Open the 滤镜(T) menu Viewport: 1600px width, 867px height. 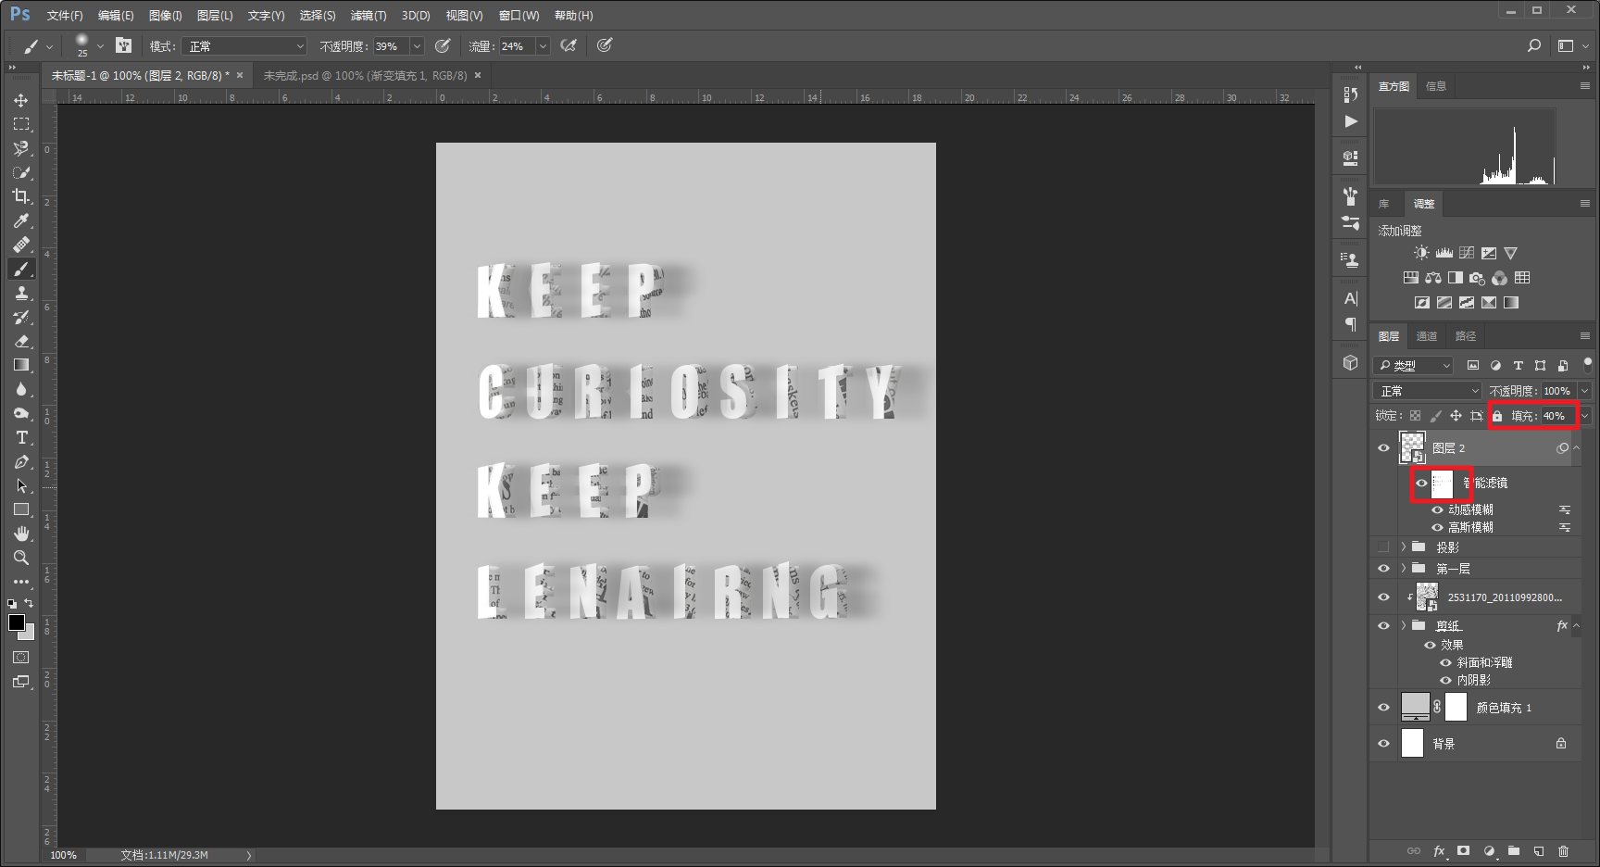(x=369, y=16)
